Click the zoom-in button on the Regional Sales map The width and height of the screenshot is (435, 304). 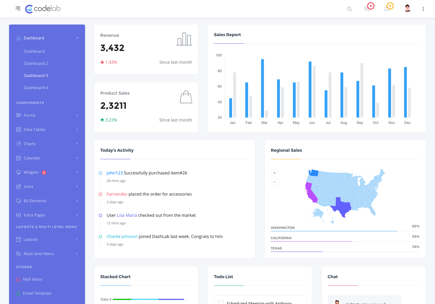pos(274,173)
